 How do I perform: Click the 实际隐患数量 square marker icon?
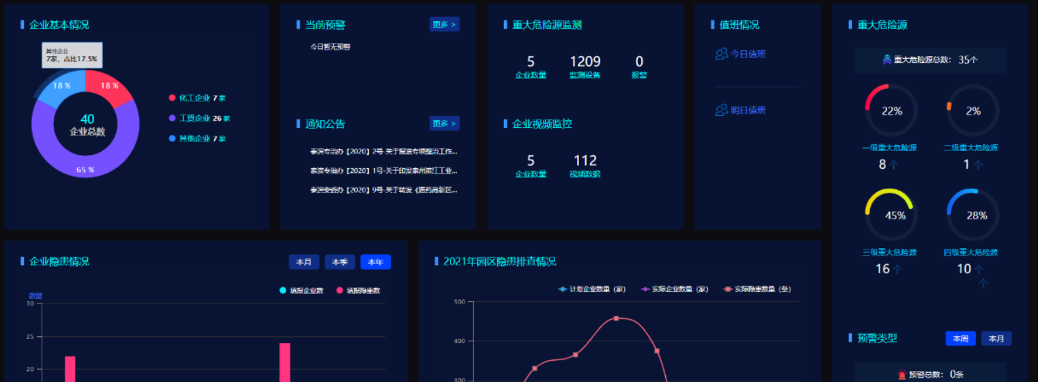[x=727, y=289]
